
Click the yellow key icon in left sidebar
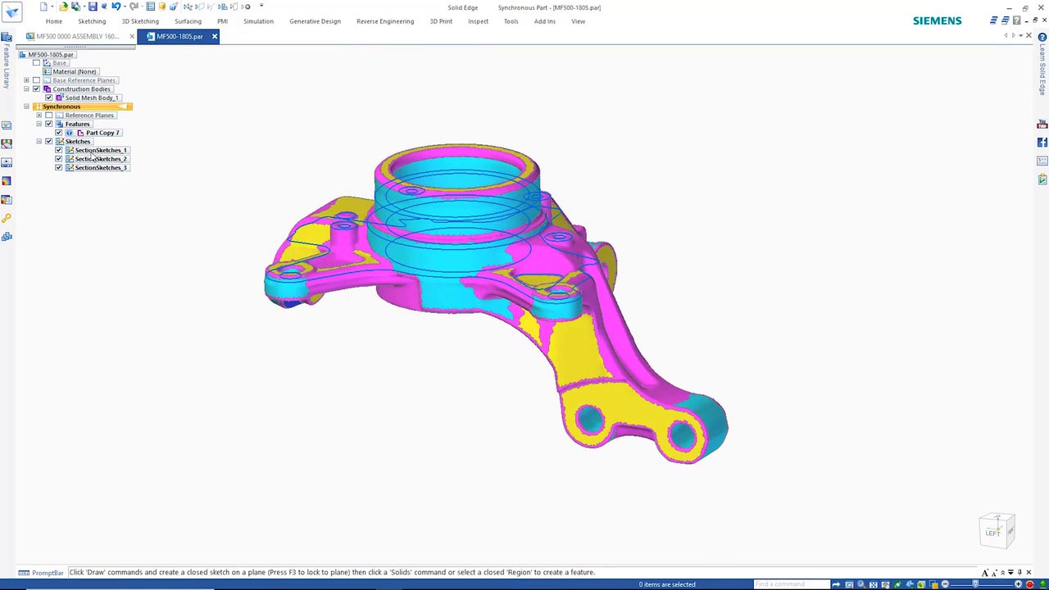[x=7, y=218]
